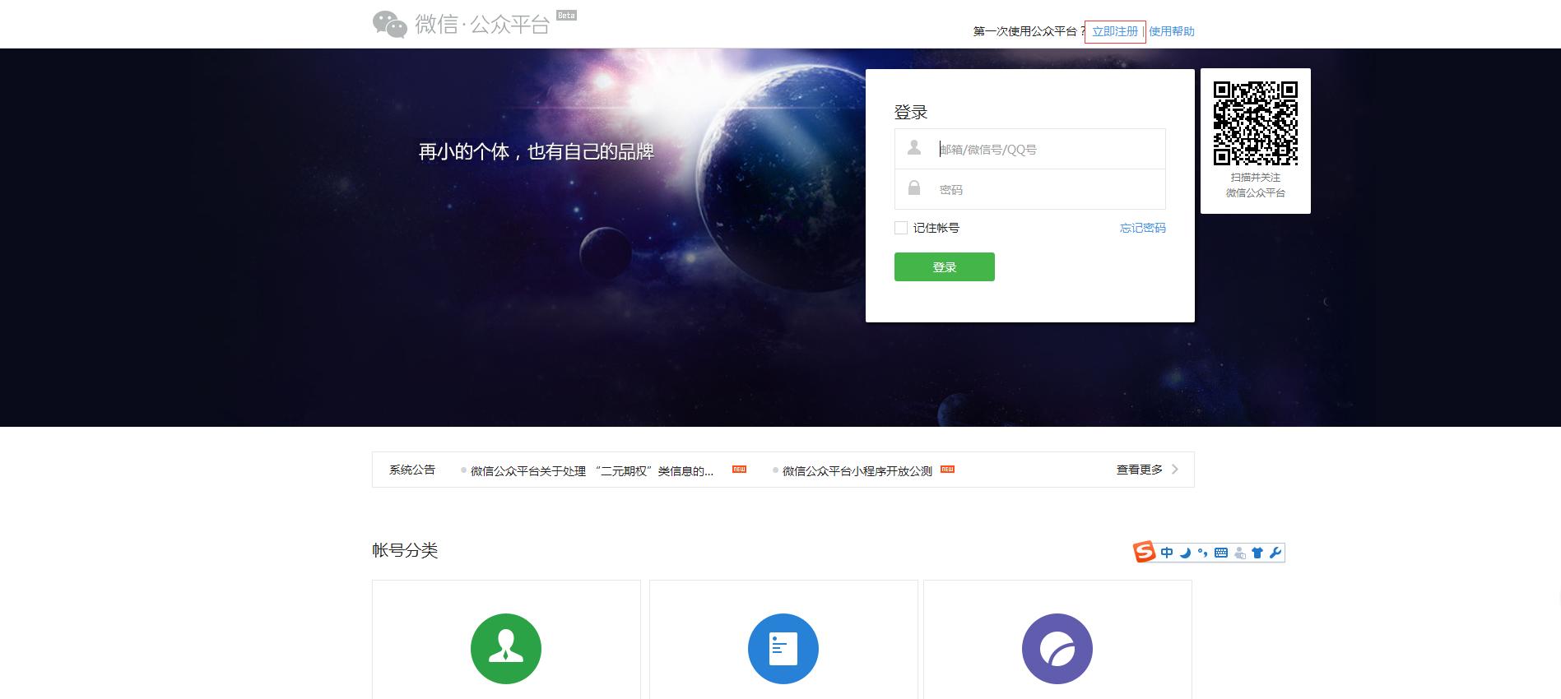1561x699 pixels.
Task: Click the 帐号分类 heading
Action: 405,550
